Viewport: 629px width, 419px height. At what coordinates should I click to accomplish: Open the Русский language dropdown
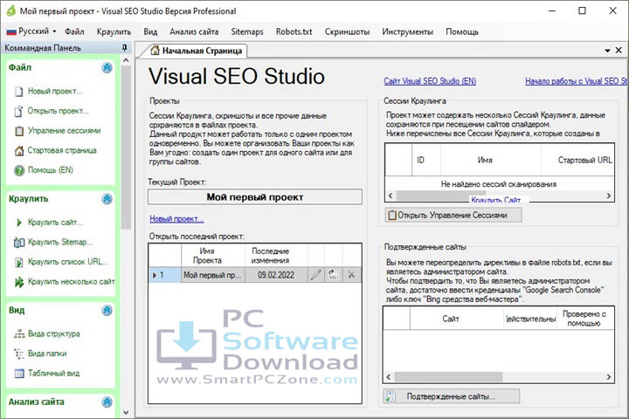[x=33, y=31]
